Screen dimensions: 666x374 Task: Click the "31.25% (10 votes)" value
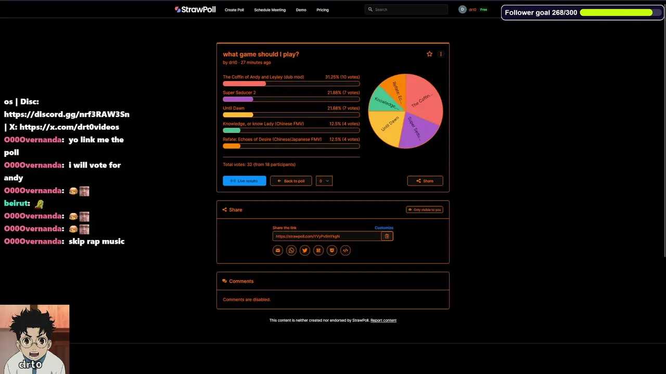(342, 77)
